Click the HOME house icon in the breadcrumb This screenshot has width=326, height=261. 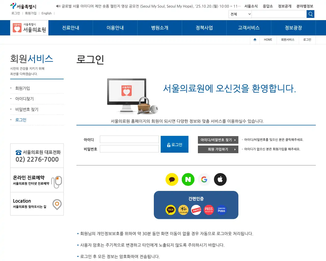click(x=255, y=40)
